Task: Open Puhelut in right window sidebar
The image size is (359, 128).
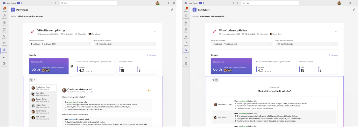Action: tap(186, 37)
